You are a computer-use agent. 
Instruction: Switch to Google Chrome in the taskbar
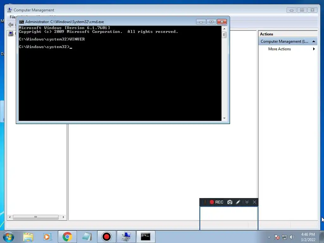67,237
